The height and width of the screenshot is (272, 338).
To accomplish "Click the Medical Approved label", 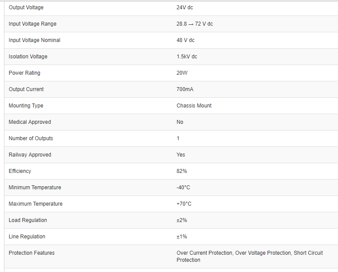I will [x=30, y=122].
